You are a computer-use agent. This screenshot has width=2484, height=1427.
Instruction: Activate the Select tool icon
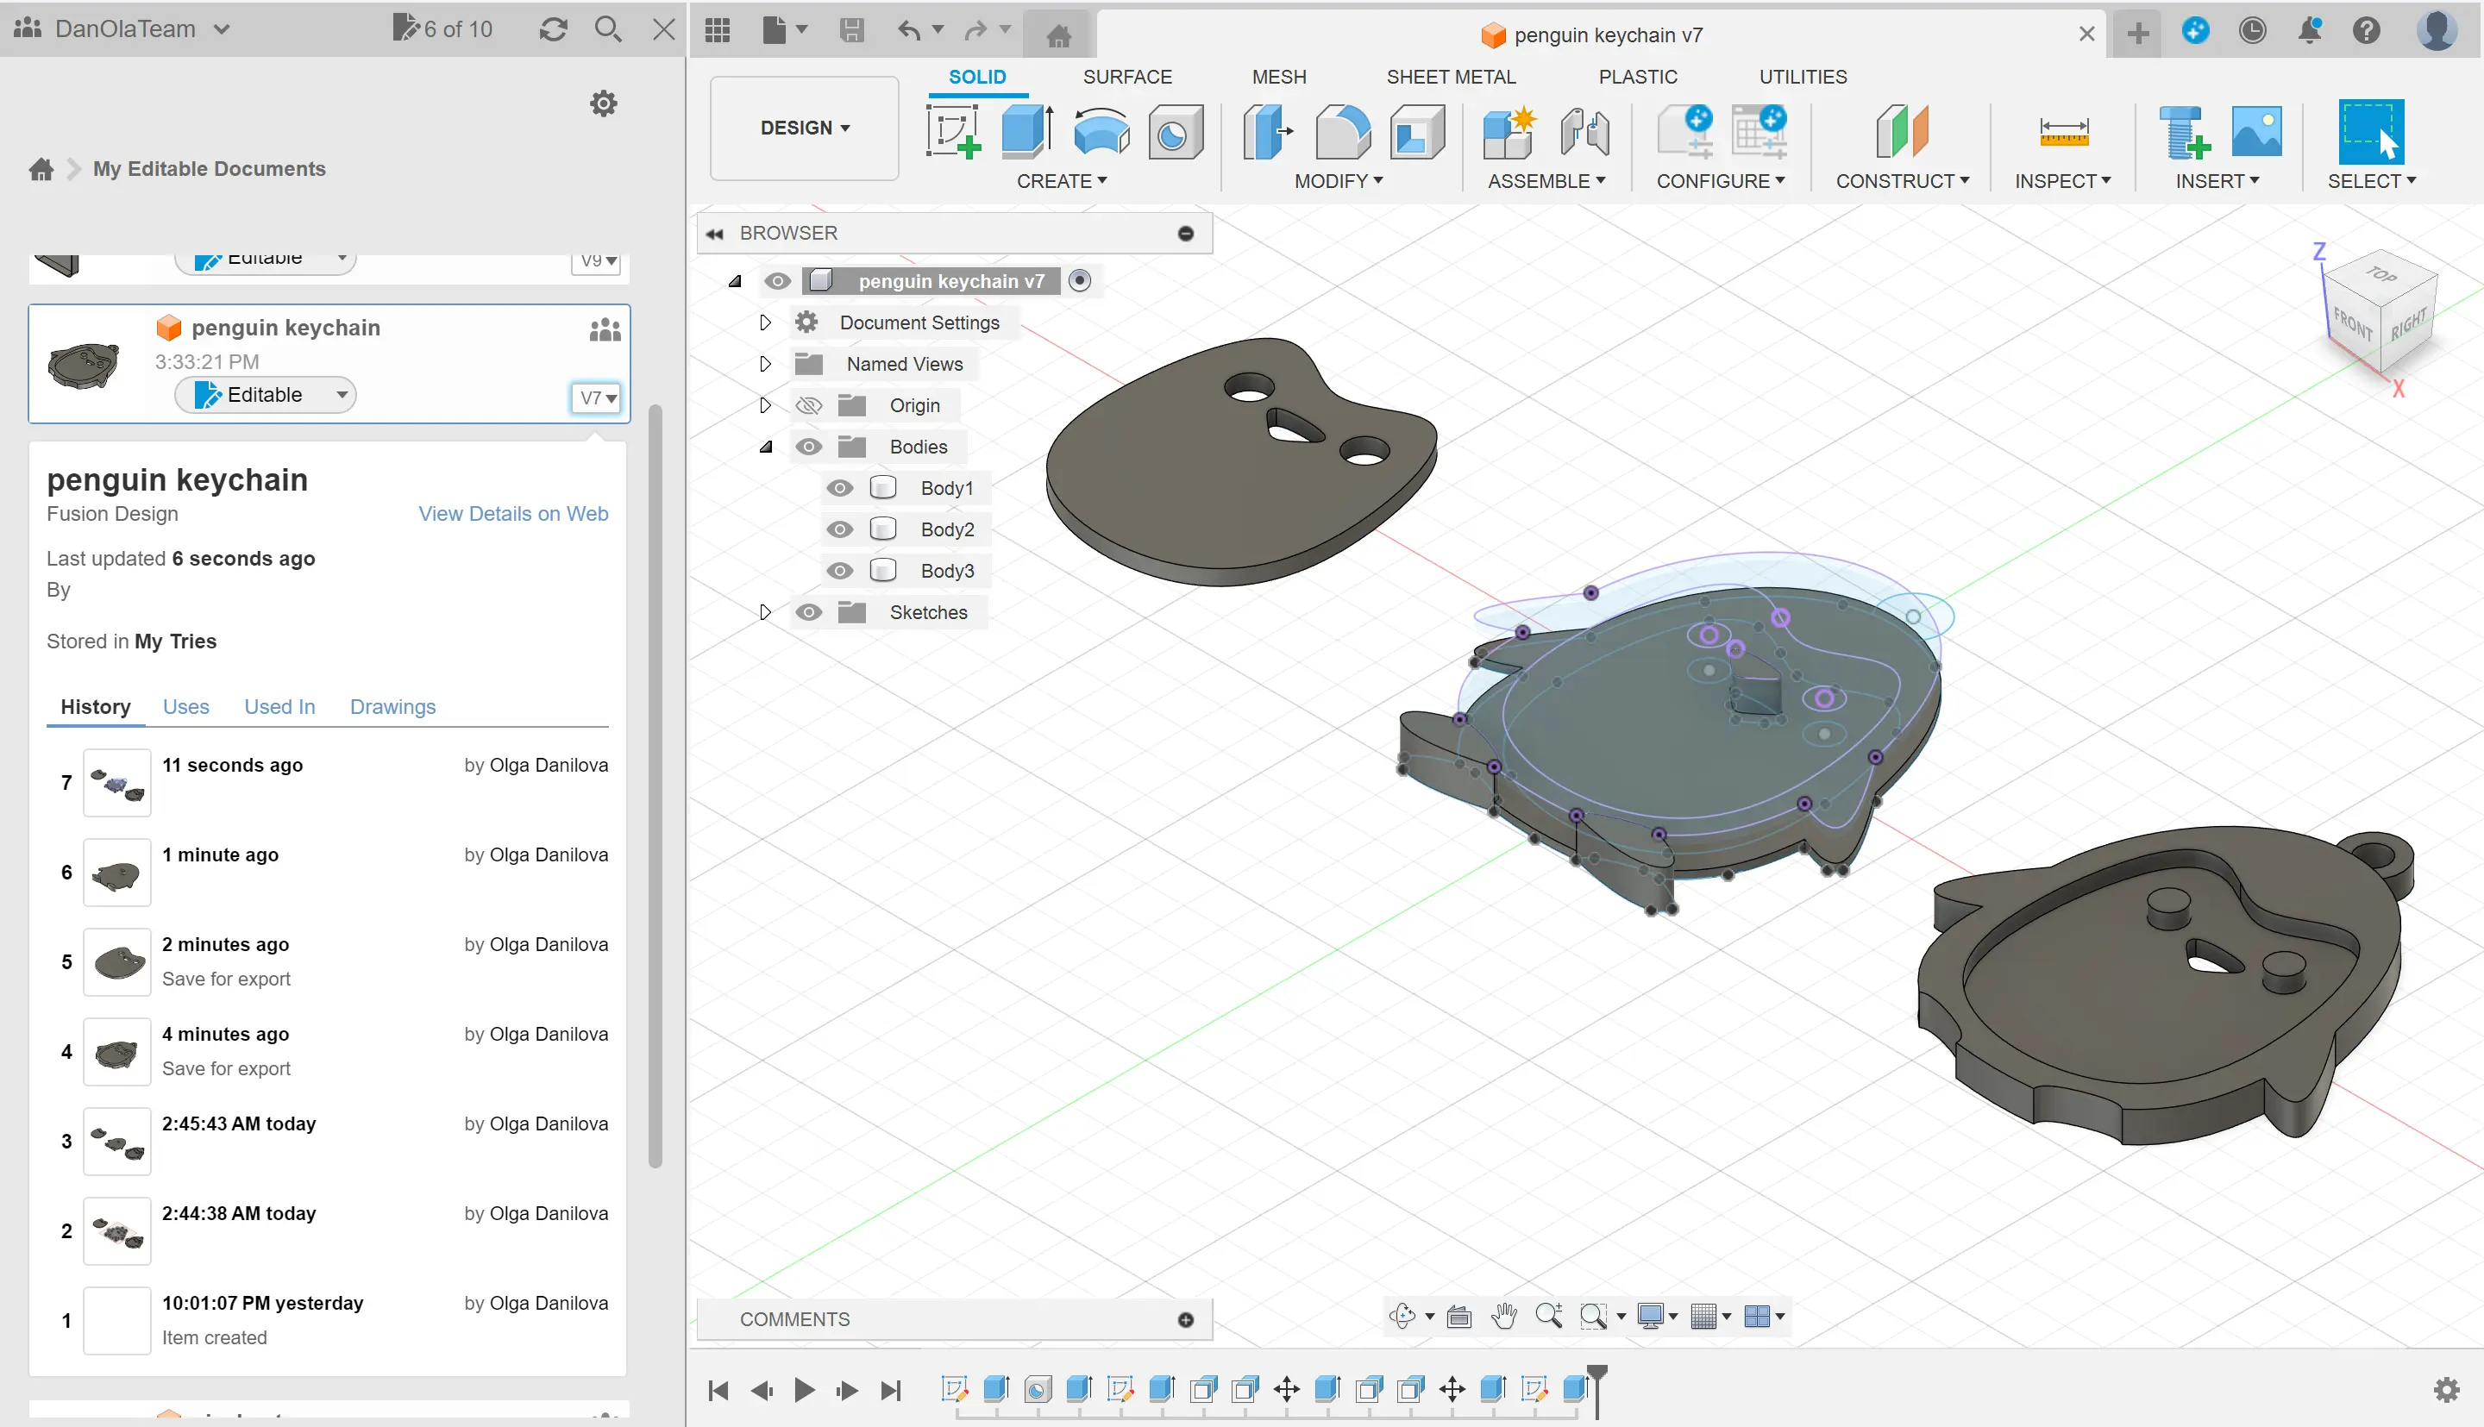tap(2370, 131)
